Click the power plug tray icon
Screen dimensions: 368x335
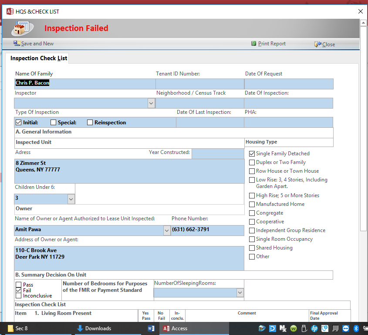pos(365,328)
